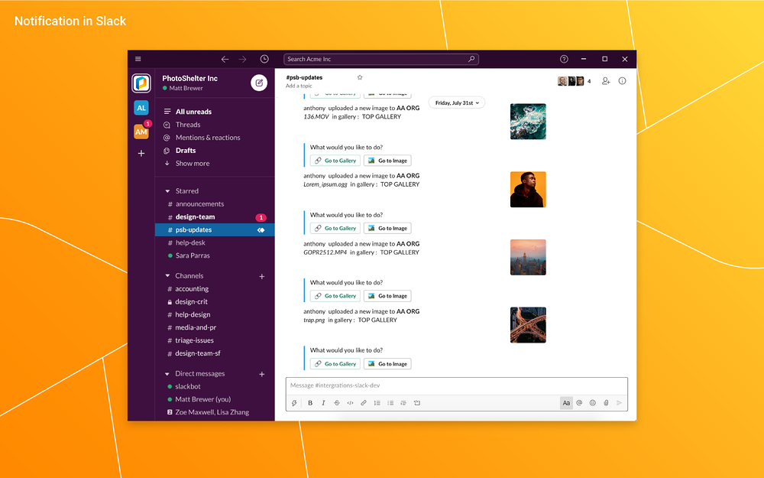Click Go to Gallery for GOPR2512.MP4
Viewport: 764px width, 478px height.
pos(335,296)
